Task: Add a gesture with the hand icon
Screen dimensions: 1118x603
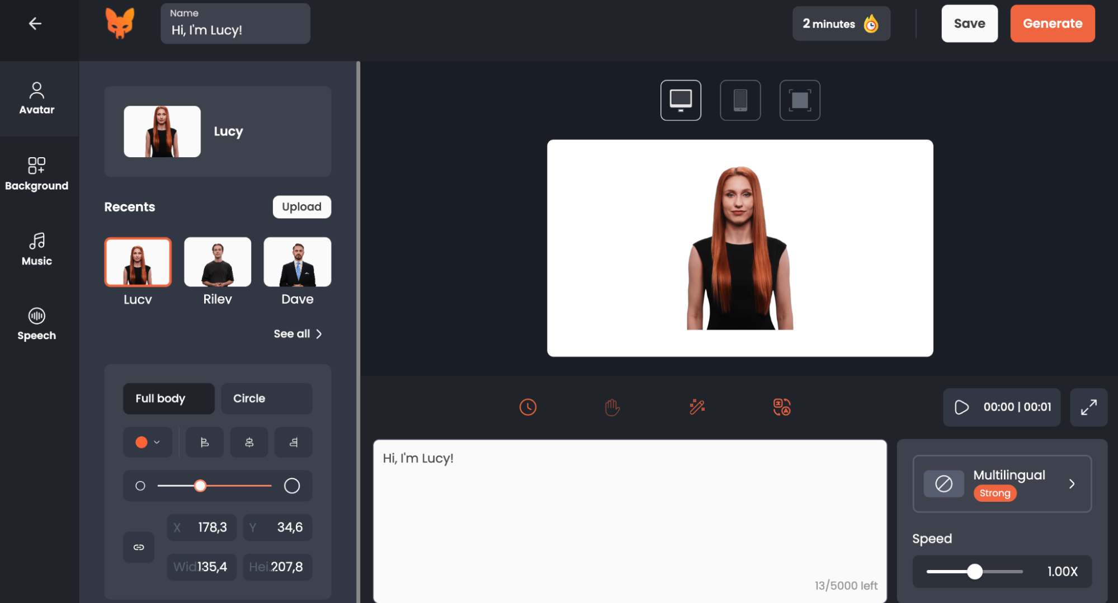Action: (612, 407)
